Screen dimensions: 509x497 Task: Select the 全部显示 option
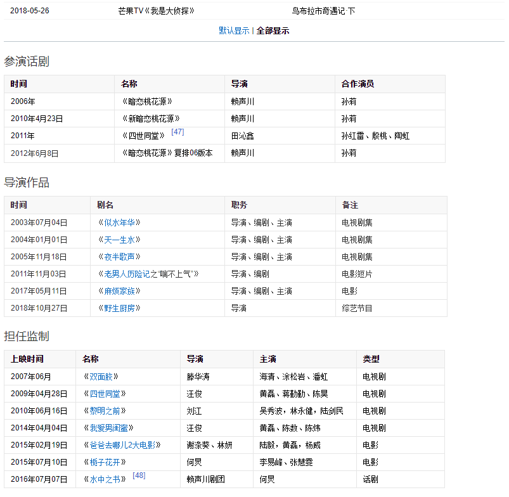tap(273, 30)
